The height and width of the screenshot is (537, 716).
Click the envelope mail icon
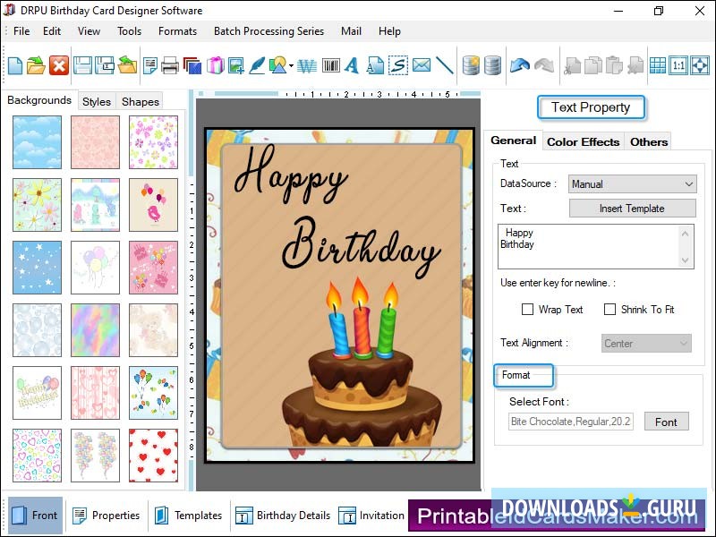pyautogui.click(x=421, y=65)
